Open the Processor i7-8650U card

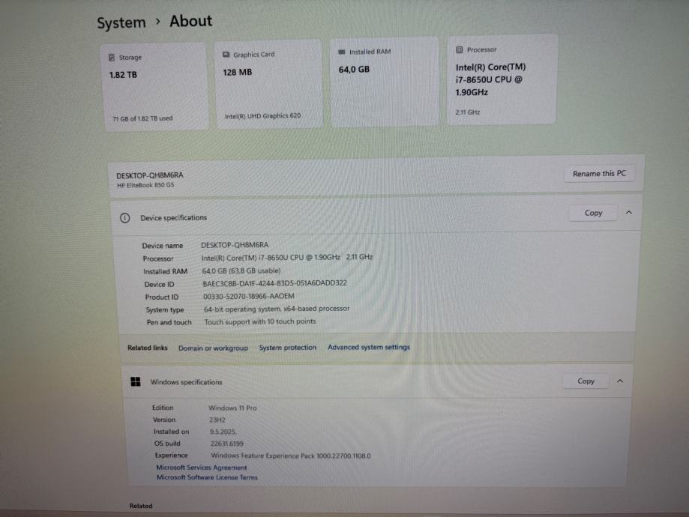pyautogui.click(x=502, y=79)
